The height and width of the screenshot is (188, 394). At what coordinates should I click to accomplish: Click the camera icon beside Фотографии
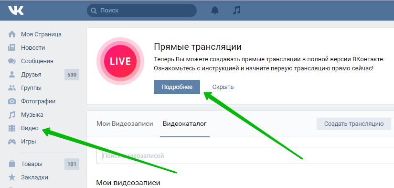pyautogui.click(x=12, y=101)
